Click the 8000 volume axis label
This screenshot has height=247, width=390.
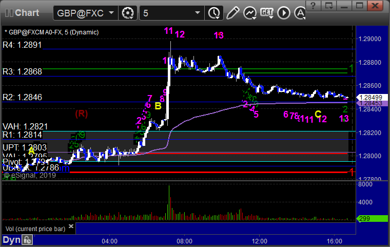365,184
